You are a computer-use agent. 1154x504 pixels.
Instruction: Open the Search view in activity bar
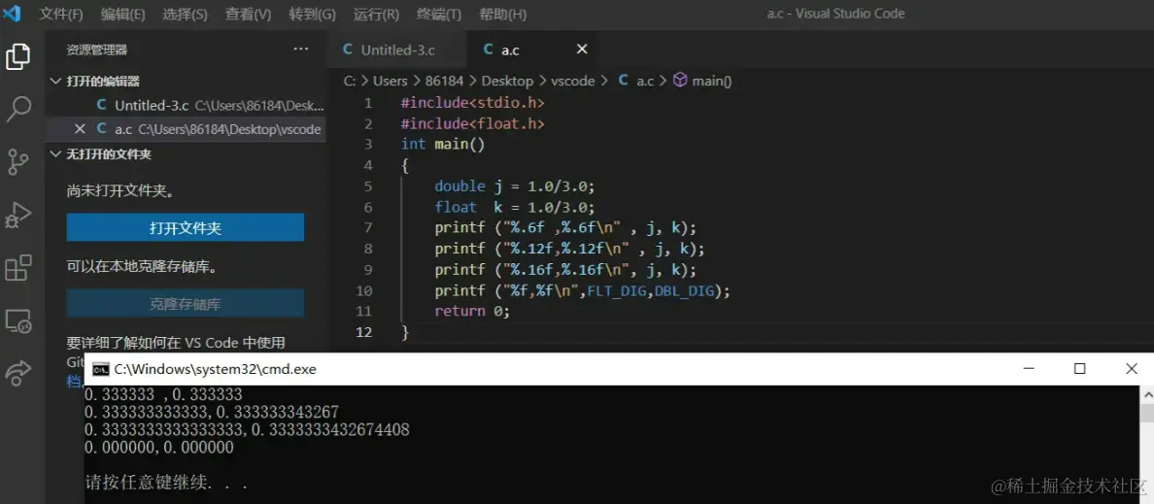pyautogui.click(x=17, y=109)
